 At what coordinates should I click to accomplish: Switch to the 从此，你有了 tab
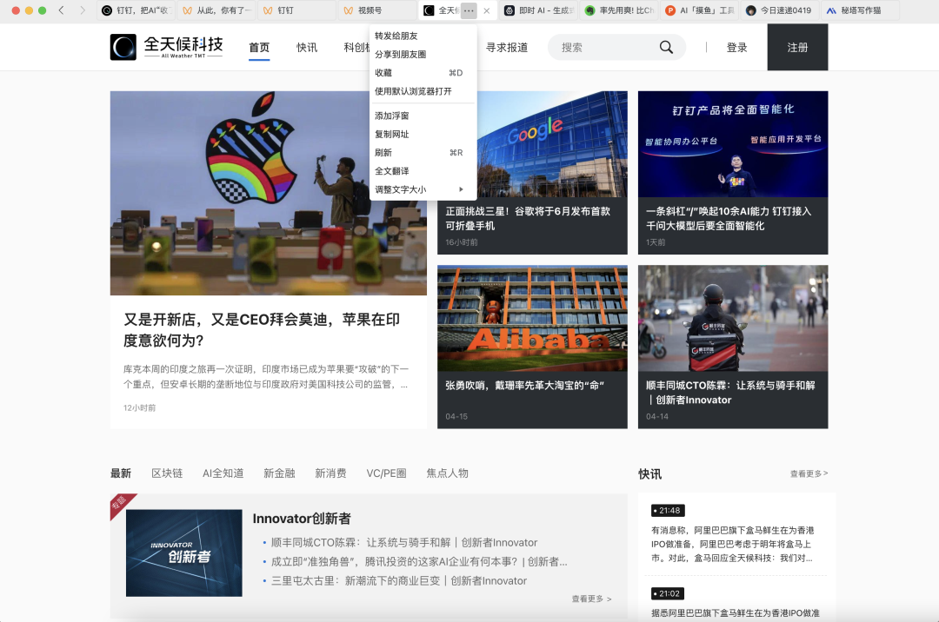click(x=216, y=10)
